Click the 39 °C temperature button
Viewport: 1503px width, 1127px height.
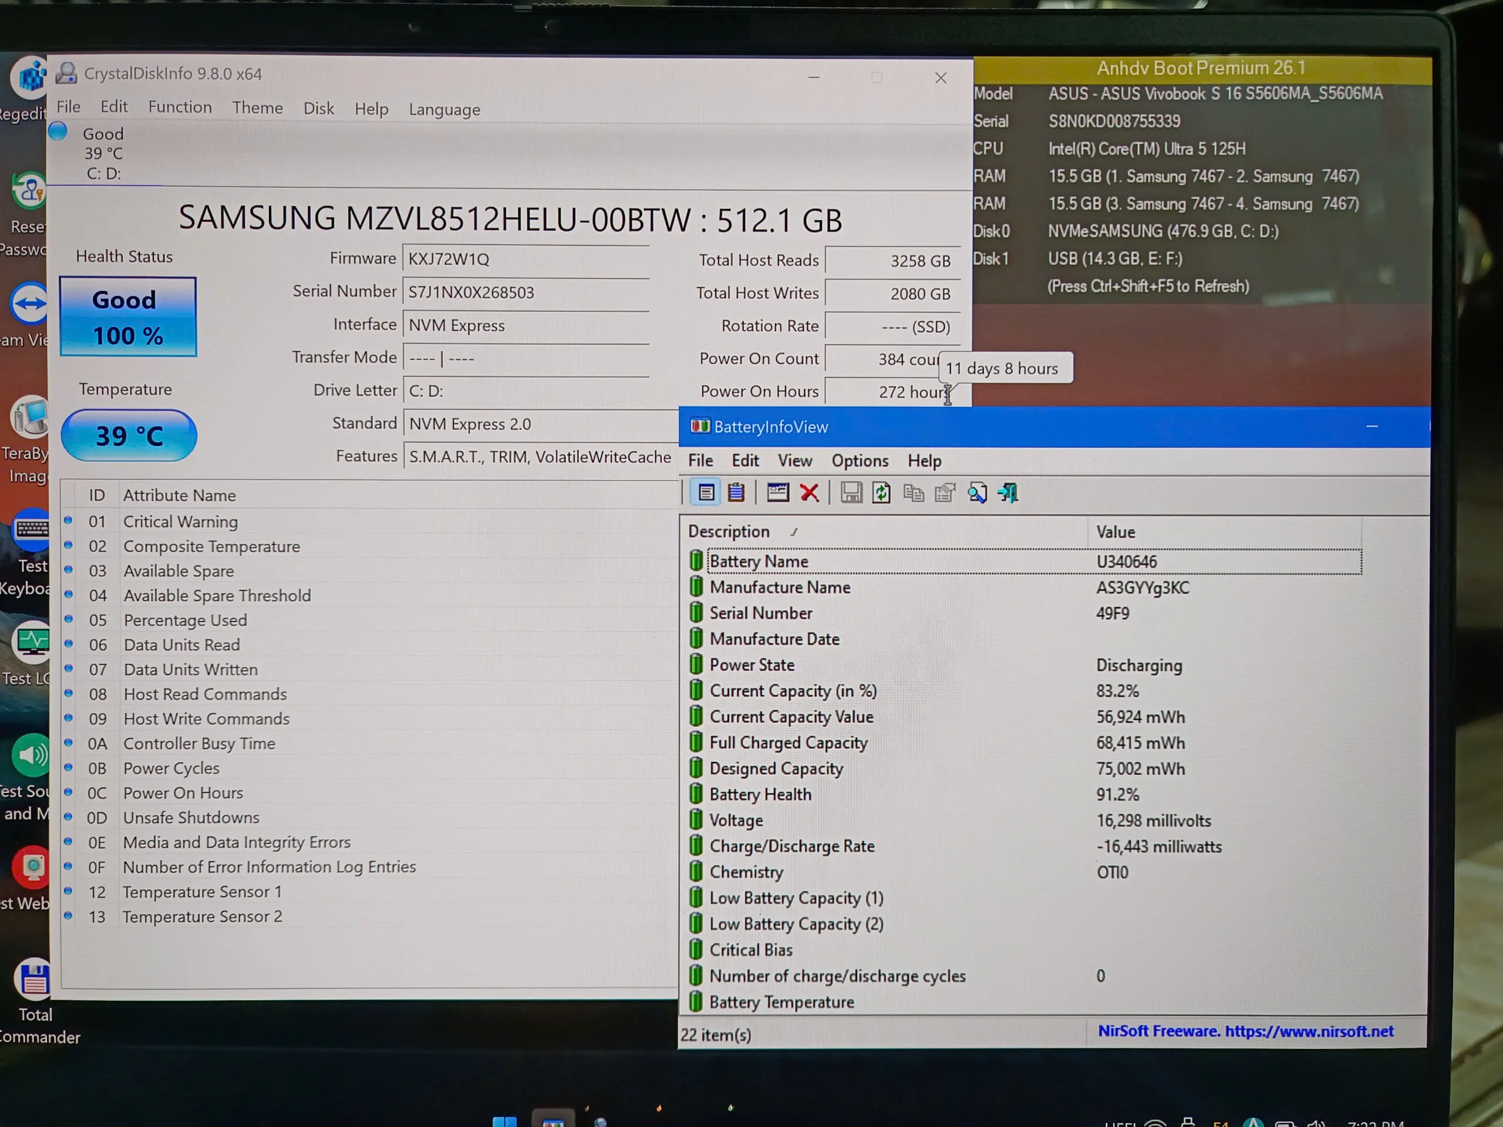pyautogui.click(x=129, y=436)
